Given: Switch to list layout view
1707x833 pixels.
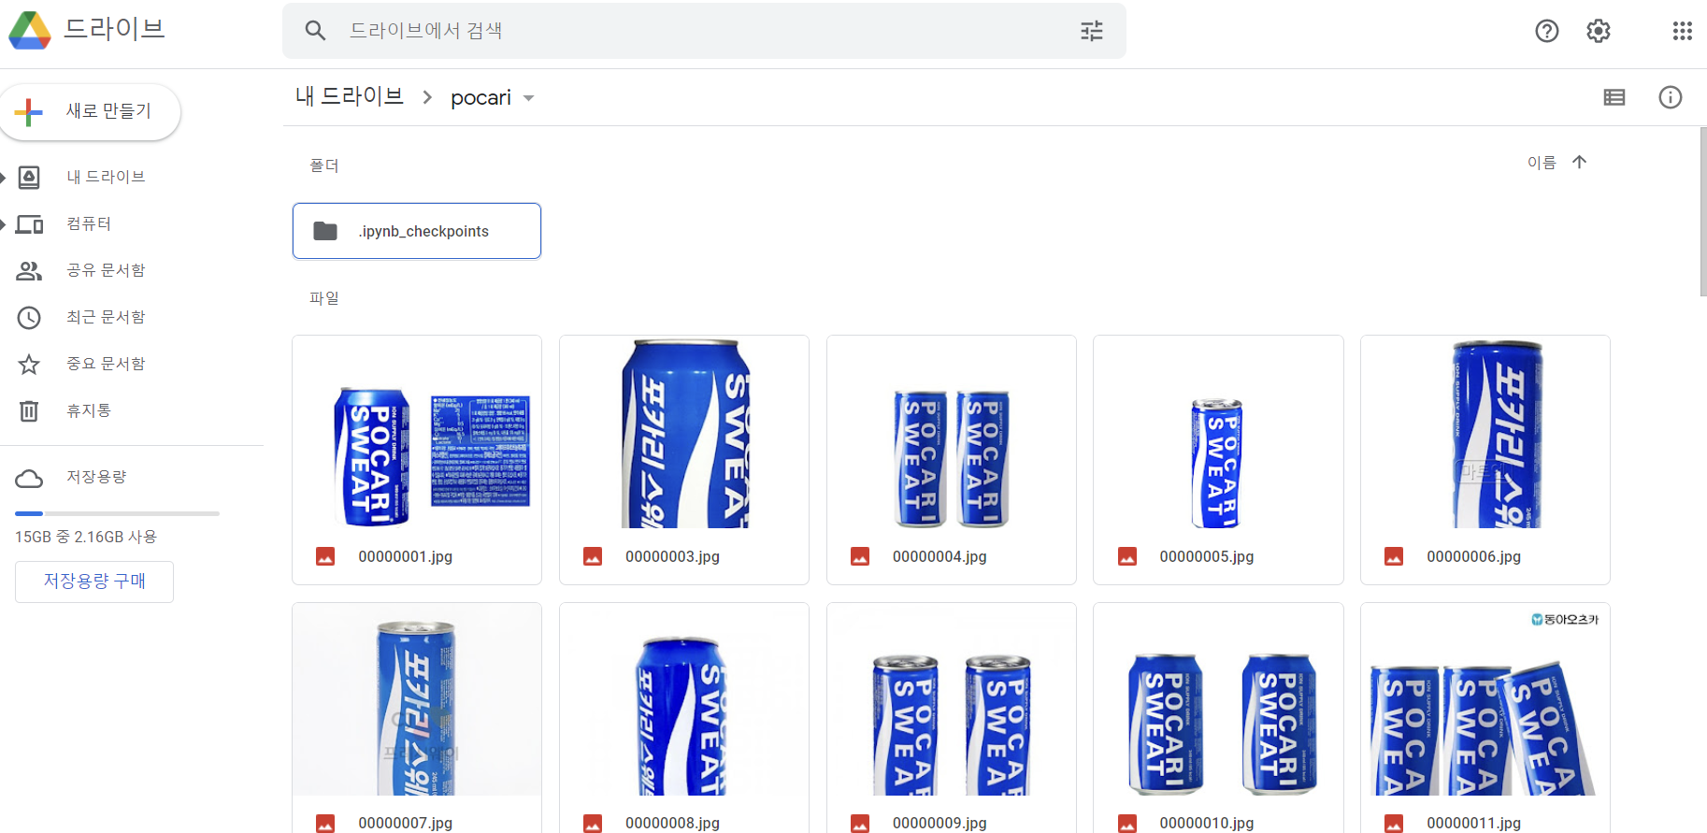Looking at the screenshot, I should pyautogui.click(x=1614, y=97).
